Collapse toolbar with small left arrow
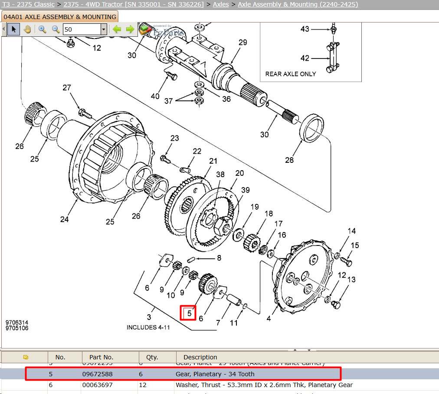Screen dimensions: 439x394 pyautogui.click(x=3, y=29)
